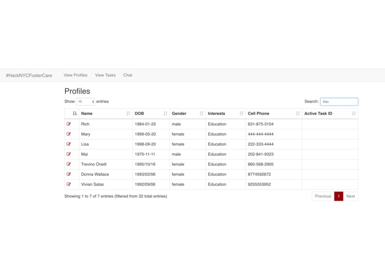Click the DOB value 1970-11-11

coord(145,154)
